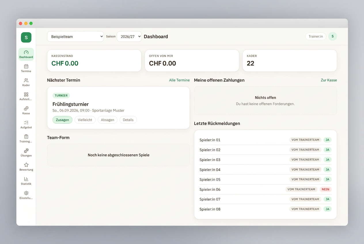Open the Statistik bar chart icon
Image resolution: width=364 pixels, height=244 pixels.
click(26, 179)
